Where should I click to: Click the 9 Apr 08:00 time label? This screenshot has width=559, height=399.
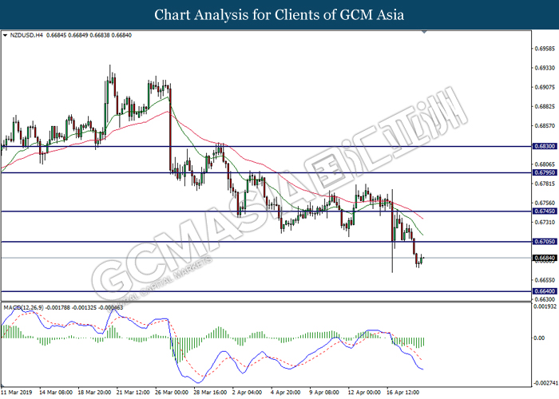tap(324, 393)
